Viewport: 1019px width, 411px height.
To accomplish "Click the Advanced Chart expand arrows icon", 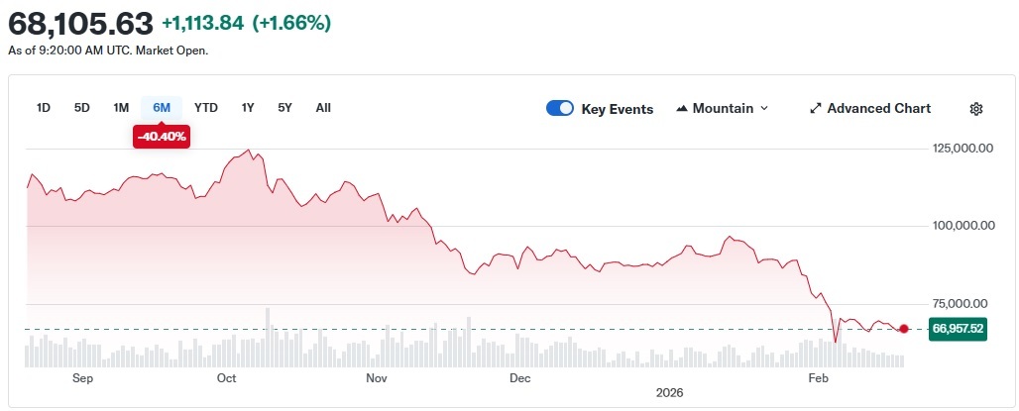I will 816,109.
